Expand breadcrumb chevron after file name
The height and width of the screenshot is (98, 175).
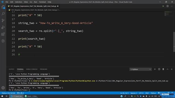[58, 10]
